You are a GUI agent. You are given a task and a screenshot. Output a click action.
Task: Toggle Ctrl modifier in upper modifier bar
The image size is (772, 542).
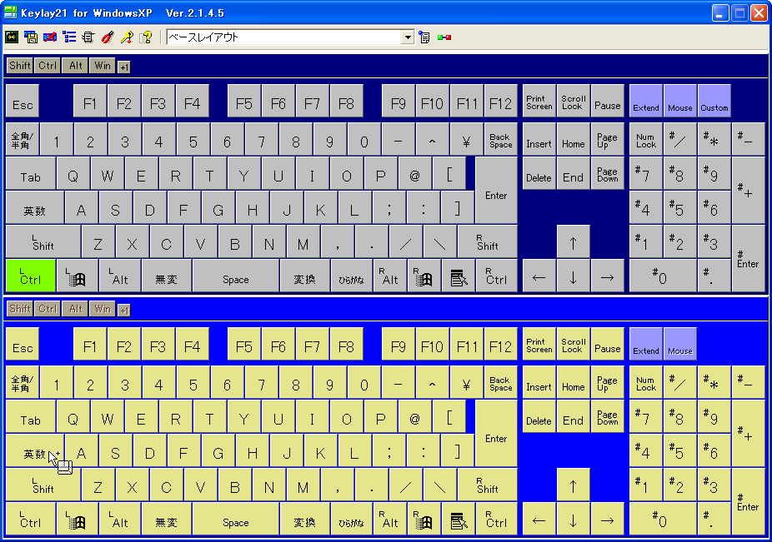tap(48, 66)
